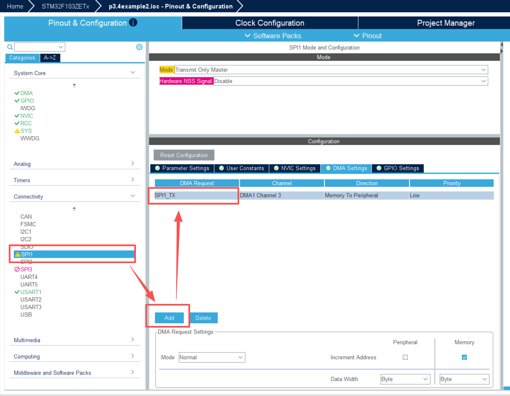The image size is (510, 396).
Task: Click the SPI3 disabled circle icon
Action: pos(17,269)
